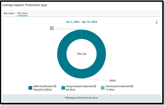Click the Image-based trademark legend label

pyautogui.click(x=80, y=86)
